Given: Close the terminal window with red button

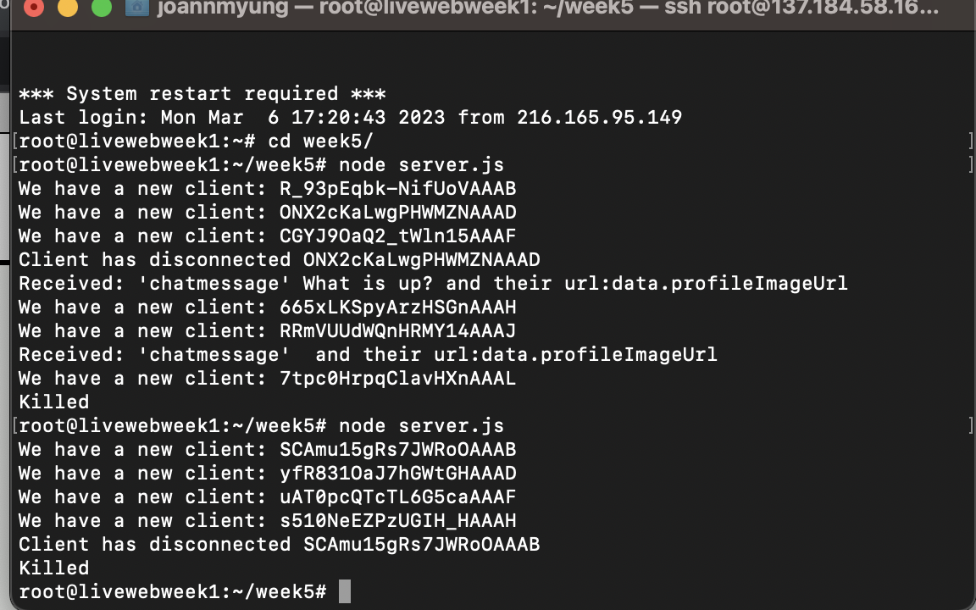Looking at the screenshot, I should point(34,8).
